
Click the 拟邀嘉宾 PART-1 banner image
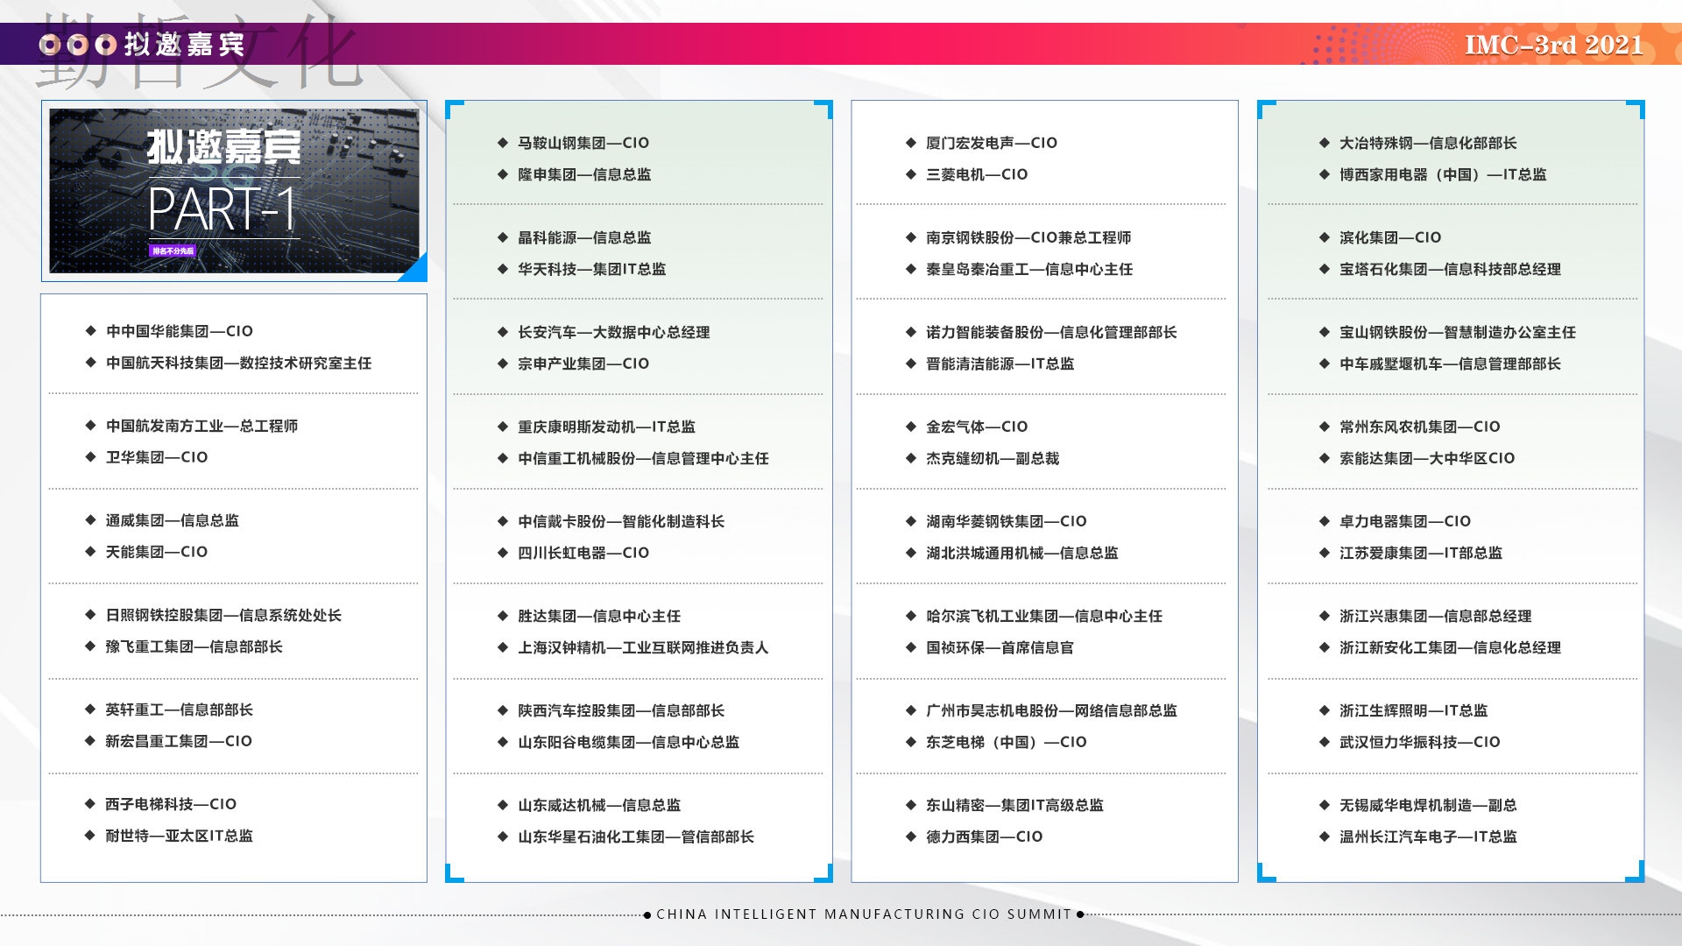pos(234,191)
